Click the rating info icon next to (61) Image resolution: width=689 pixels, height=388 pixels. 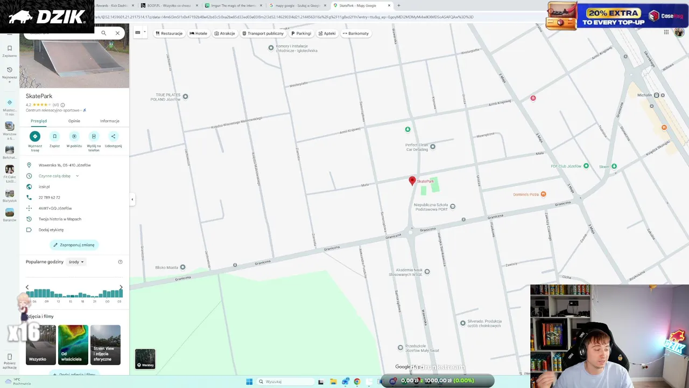63,105
